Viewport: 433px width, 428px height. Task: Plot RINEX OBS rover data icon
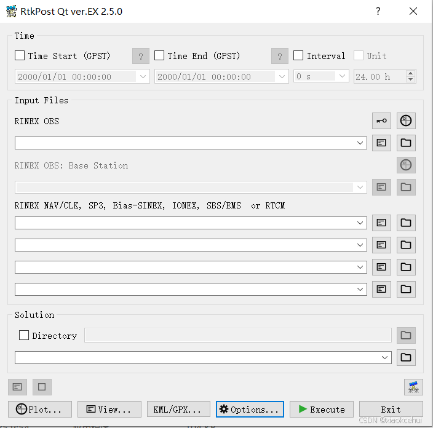pos(406,121)
